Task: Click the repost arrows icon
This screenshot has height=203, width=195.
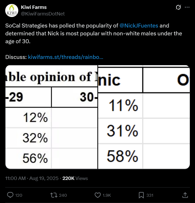Action: pos(54,195)
